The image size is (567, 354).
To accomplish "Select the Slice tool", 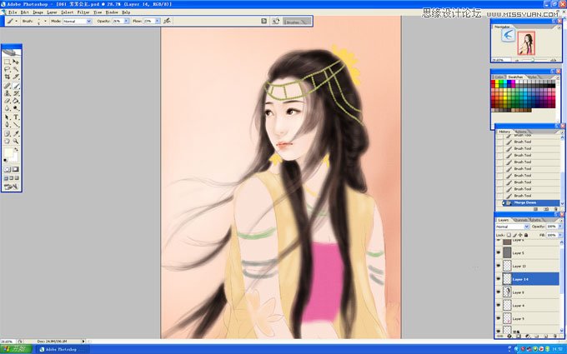I will [x=16, y=77].
